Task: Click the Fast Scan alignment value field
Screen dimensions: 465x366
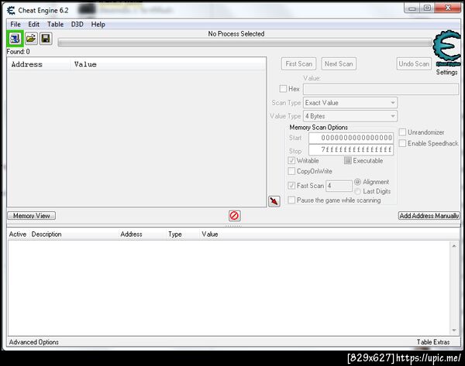Action: pos(339,186)
